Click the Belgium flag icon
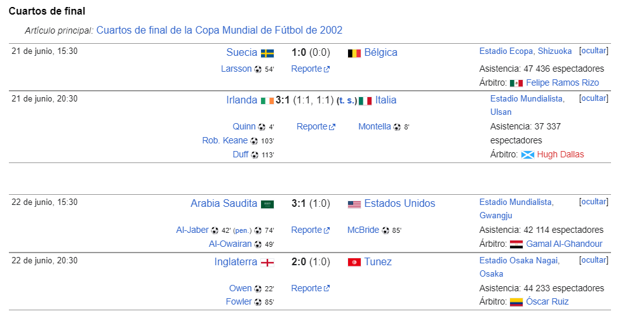The height and width of the screenshot is (316, 618). coord(354,53)
